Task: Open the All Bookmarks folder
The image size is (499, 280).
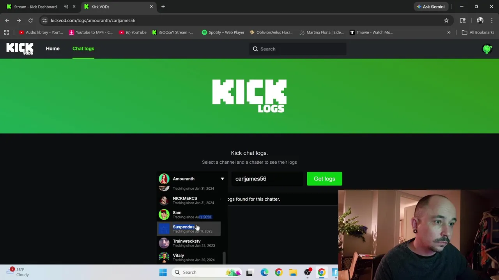Action: coord(478,32)
